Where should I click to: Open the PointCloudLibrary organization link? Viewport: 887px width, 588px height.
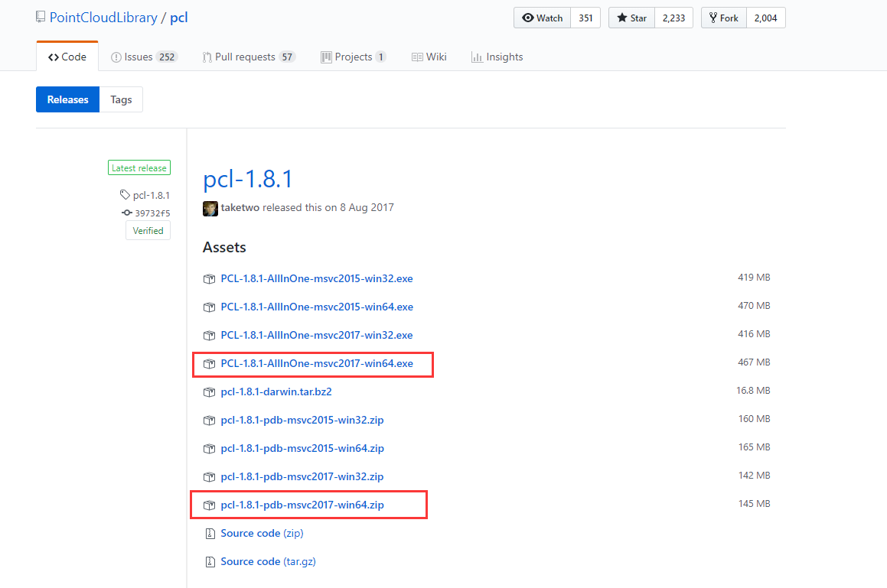click(103, 18)
